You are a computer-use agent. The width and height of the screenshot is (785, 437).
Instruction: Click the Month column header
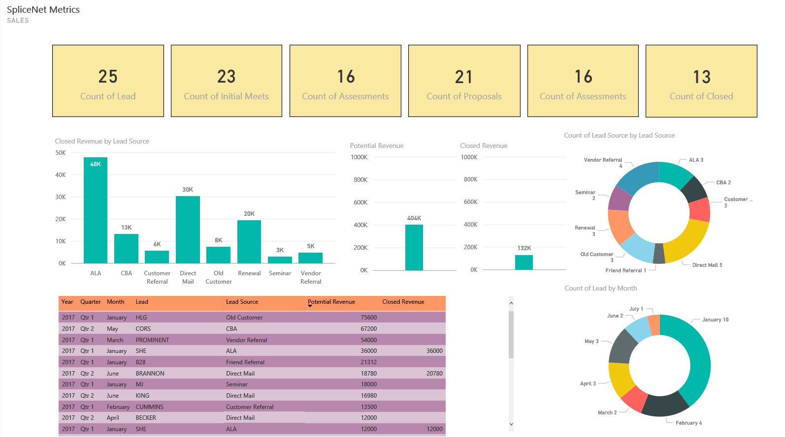click(115, 302)
